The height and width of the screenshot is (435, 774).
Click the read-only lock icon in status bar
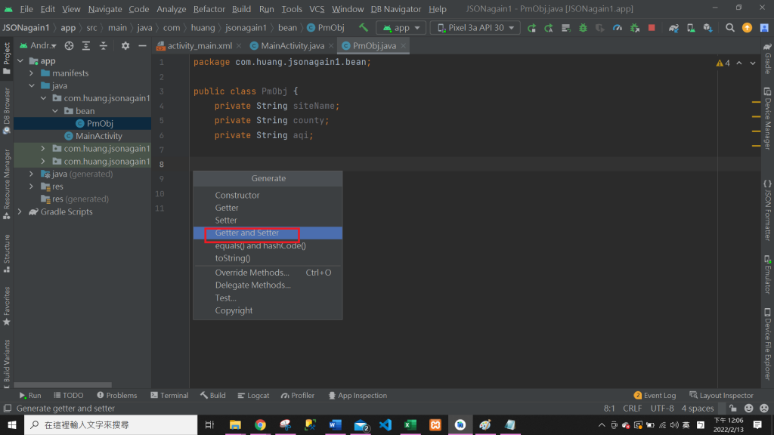tap(733, 409)
